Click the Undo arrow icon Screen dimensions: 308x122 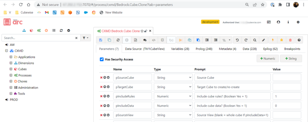[237, 40]
